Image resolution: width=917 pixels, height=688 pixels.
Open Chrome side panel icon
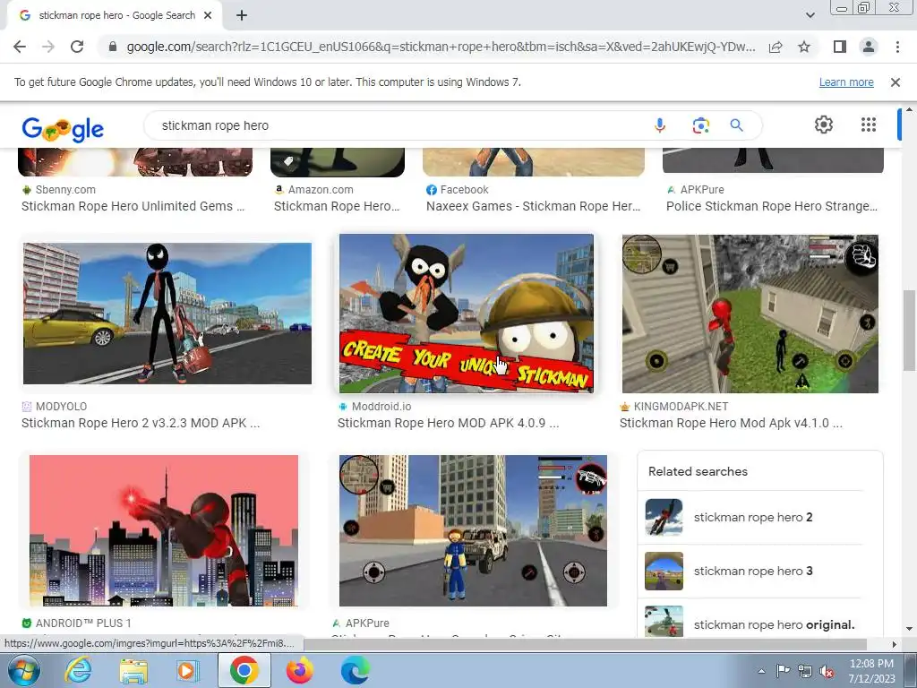[840, 47]
